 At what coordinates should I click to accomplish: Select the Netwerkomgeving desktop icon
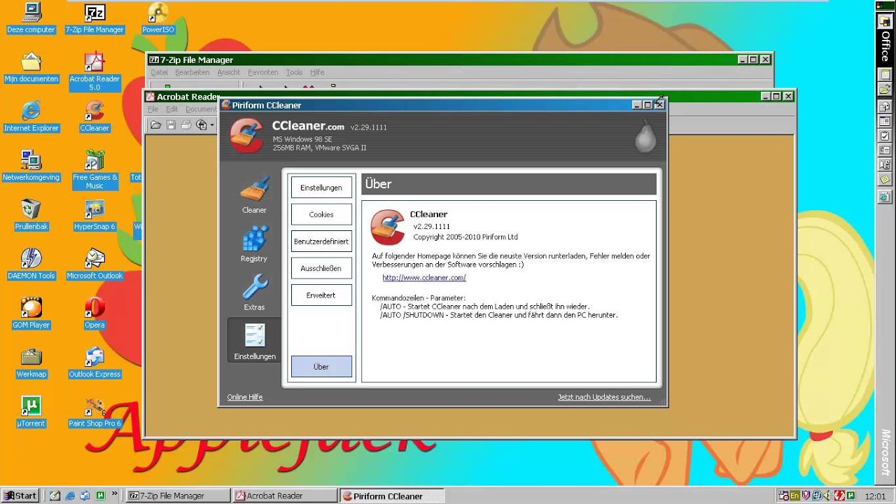pyautogui.click(x=31, y=166)
